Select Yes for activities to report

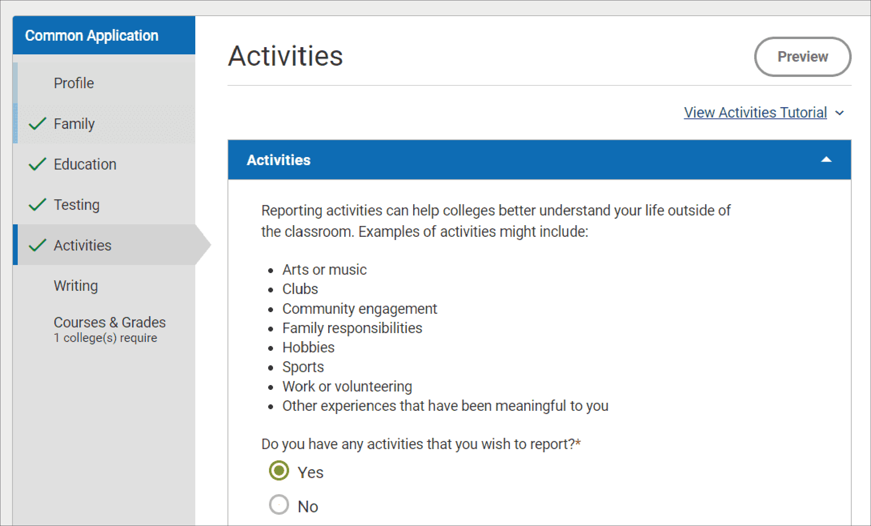[x=279, y=471]
